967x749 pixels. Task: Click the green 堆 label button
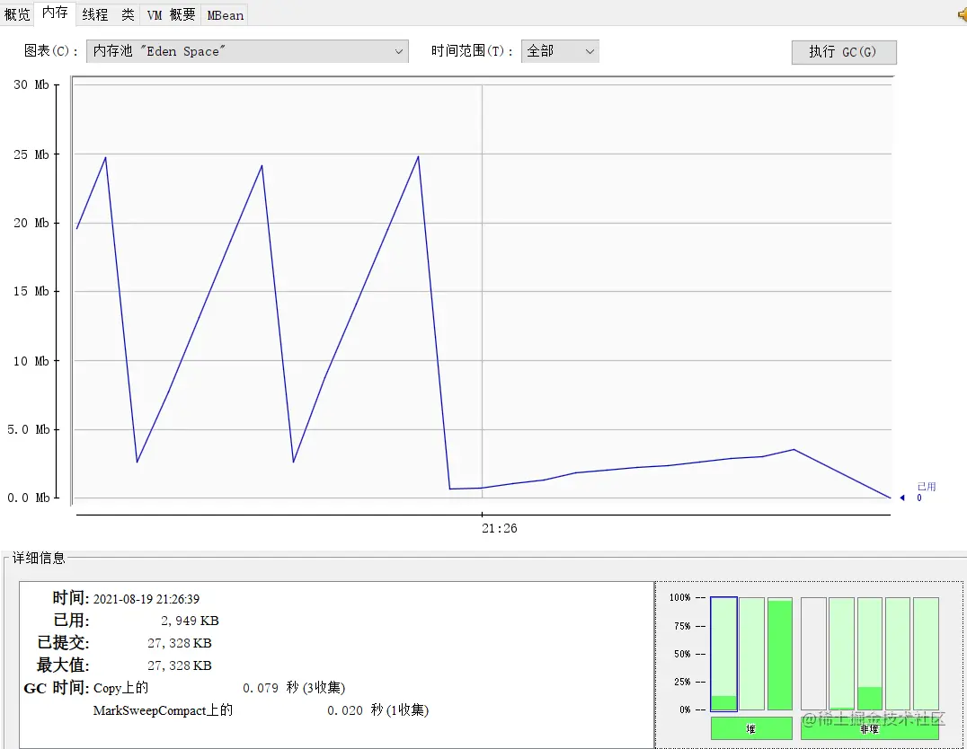point(751,728)
